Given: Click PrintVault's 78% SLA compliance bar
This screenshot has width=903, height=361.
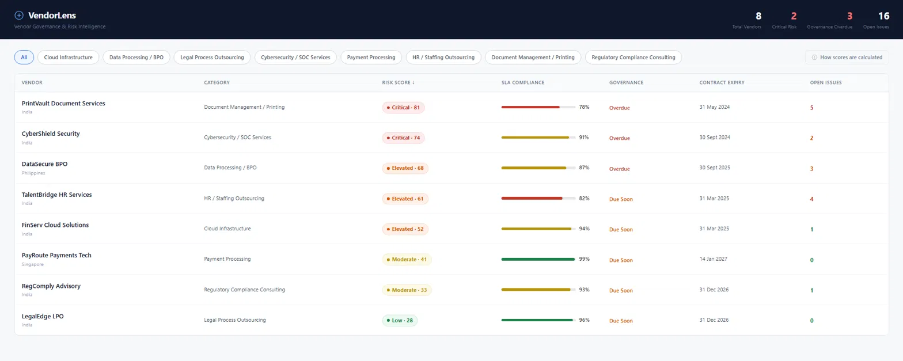Looking at the screenshot, I should [x=538, y=107].
